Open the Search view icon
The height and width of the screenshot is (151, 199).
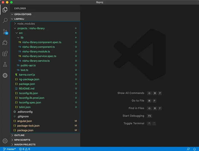pos(5,20)
